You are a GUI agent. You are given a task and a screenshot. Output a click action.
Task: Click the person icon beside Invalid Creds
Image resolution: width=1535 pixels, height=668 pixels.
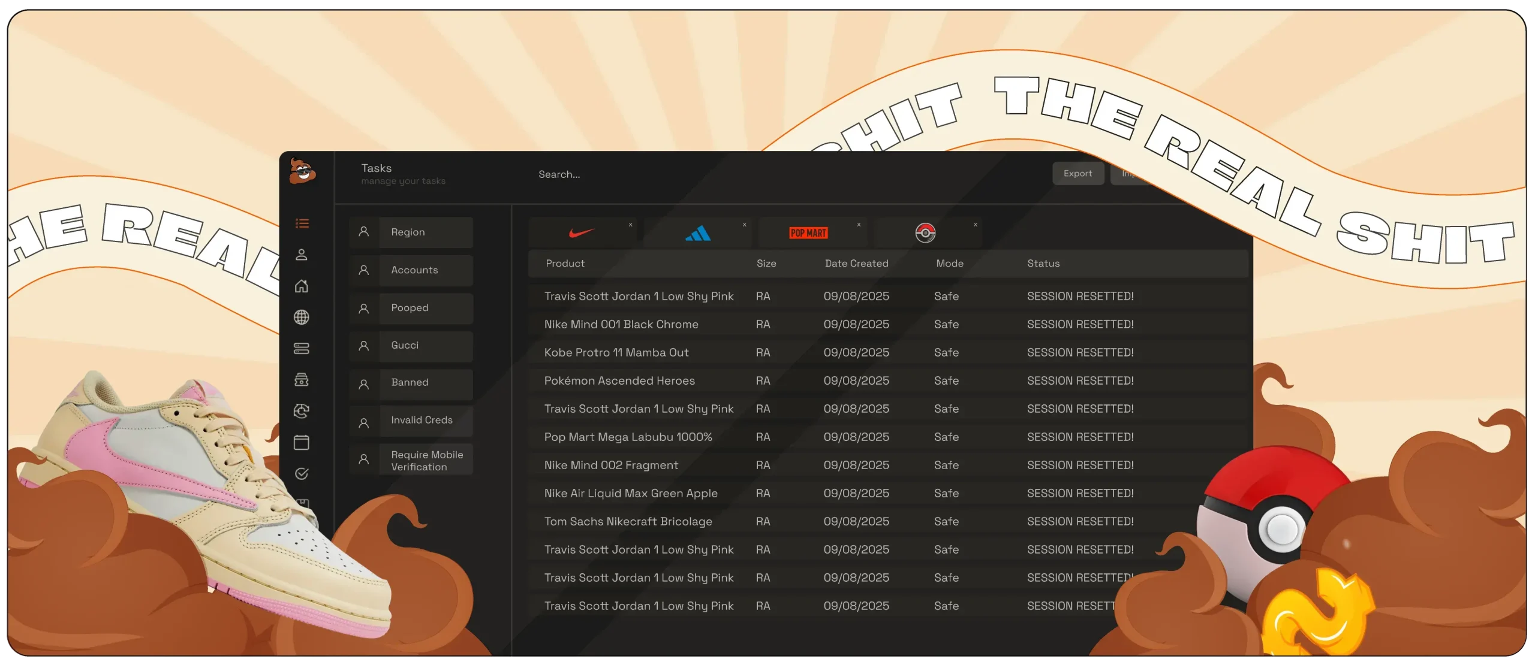pos(363,422)
